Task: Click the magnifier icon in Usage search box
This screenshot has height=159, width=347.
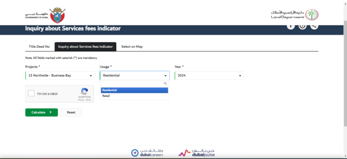Action: [165, 83]
